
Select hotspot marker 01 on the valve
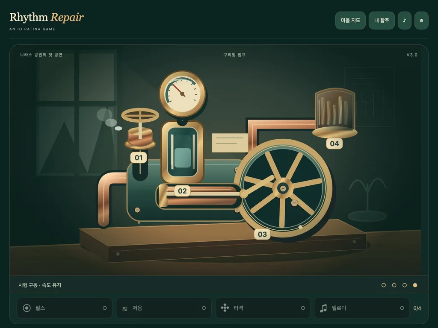tap(139, 158)
